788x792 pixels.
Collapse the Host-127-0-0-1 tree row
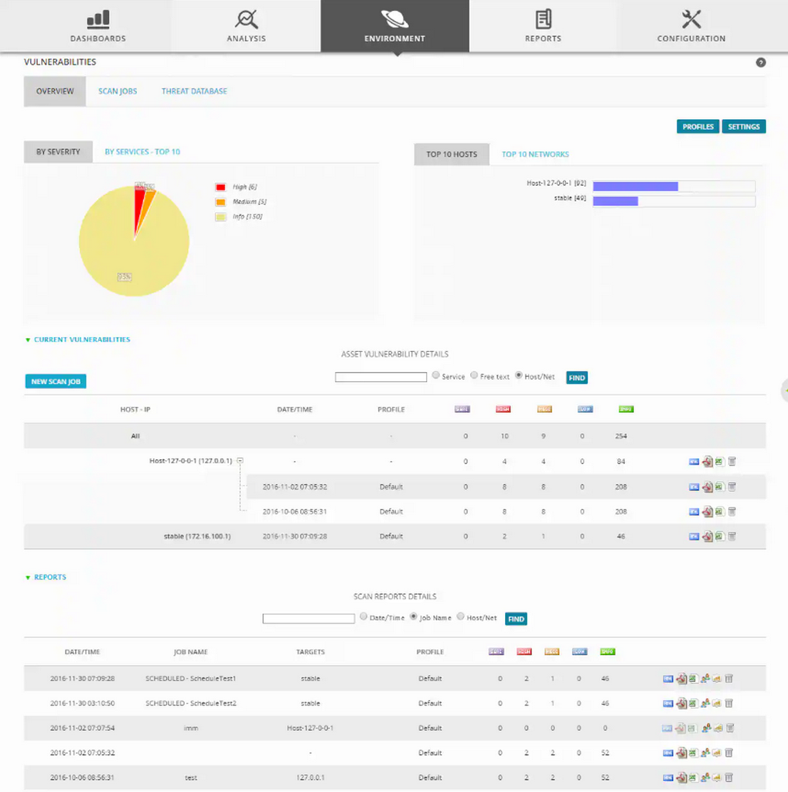pyautogui.click(x=240, y=461)
